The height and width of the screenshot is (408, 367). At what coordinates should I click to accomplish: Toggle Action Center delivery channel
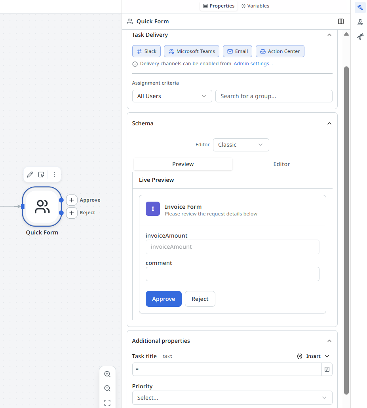(280, 51)
